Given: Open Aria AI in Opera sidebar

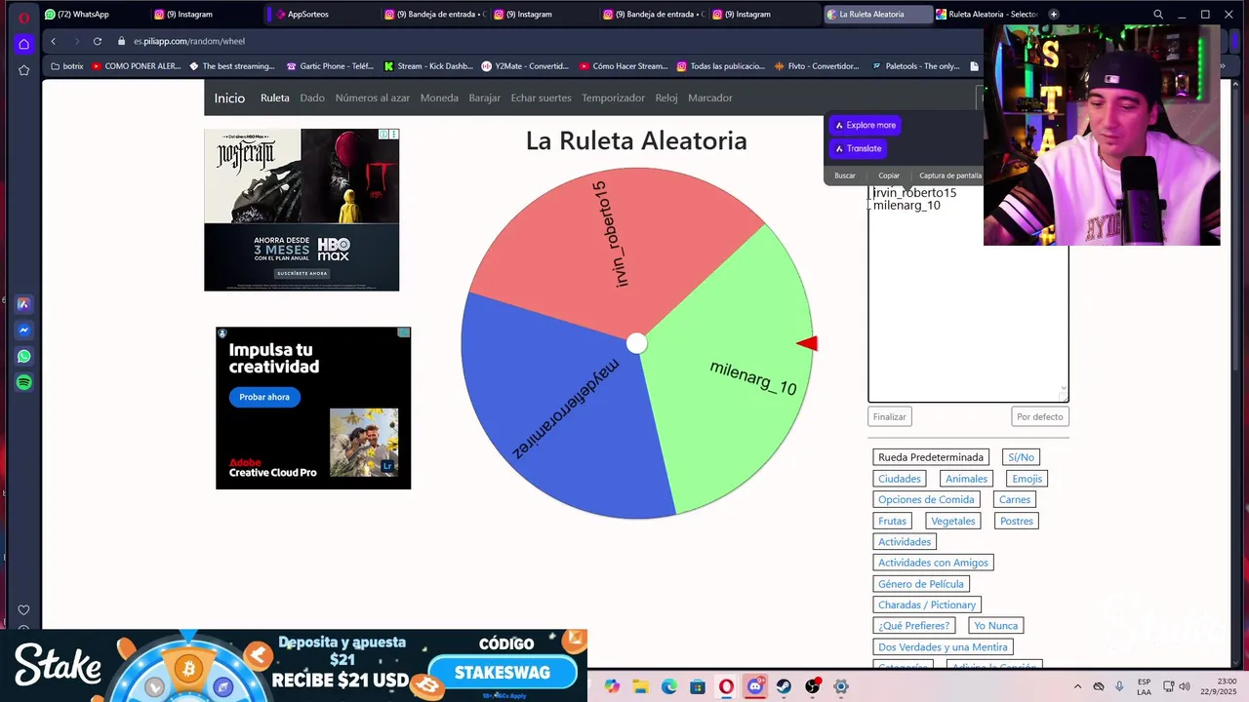Looking at the screenshot, I should tap(23, 304).
